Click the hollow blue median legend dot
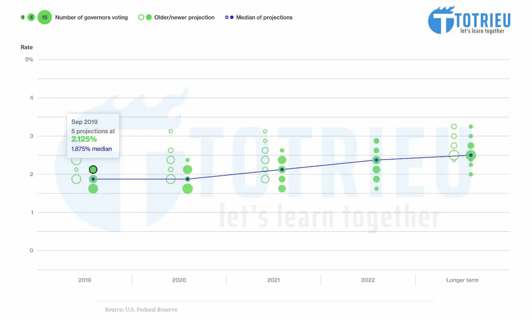 (227, 17)
